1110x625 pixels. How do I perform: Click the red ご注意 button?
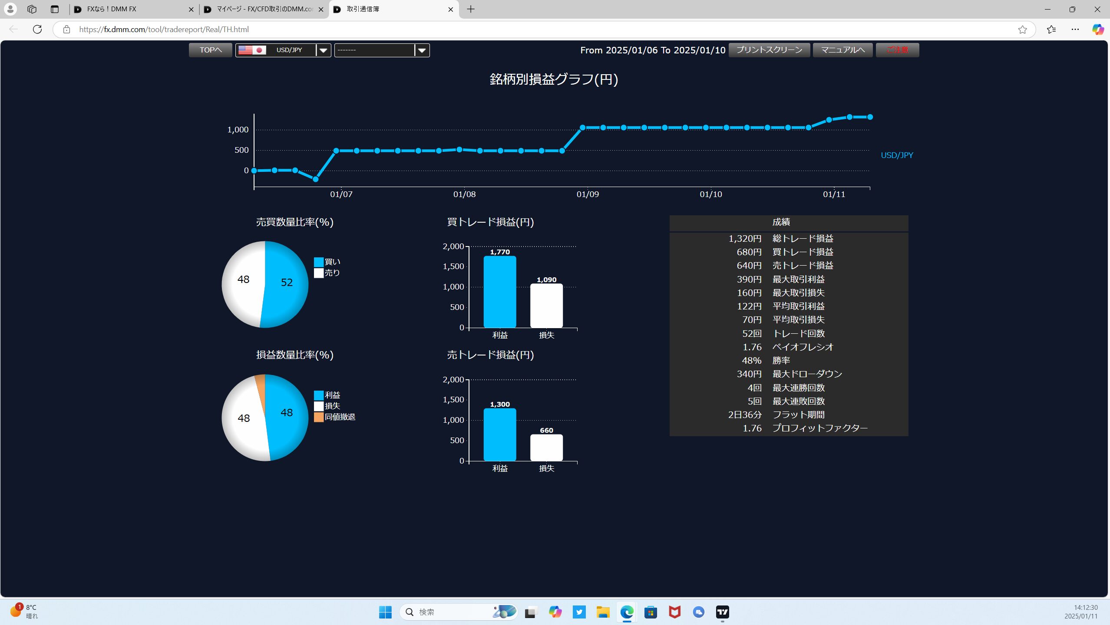pyautogui.click(x=897, y=50)
